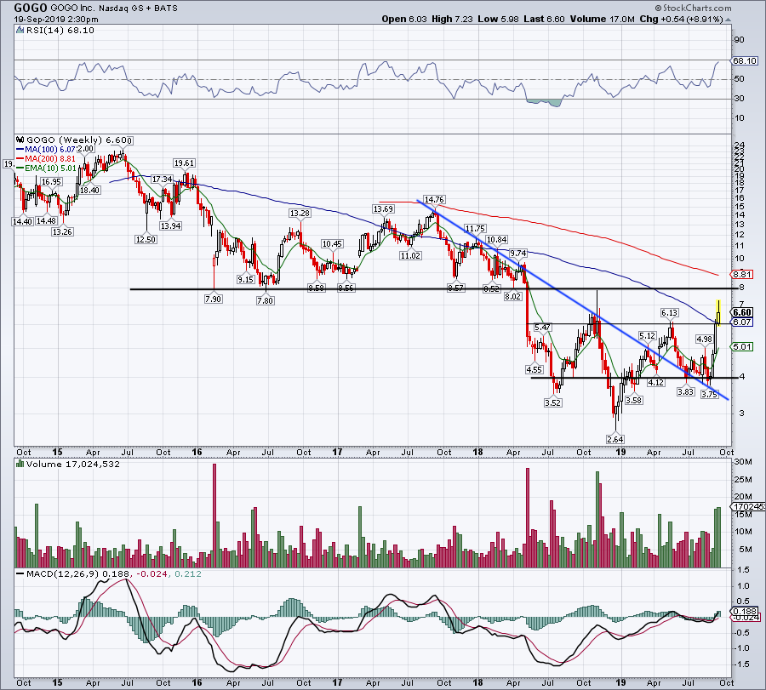Click the bold 6.60 last price tag
Image resolution: width=766 pixels, height=690 pixels.
click(742, 312)
